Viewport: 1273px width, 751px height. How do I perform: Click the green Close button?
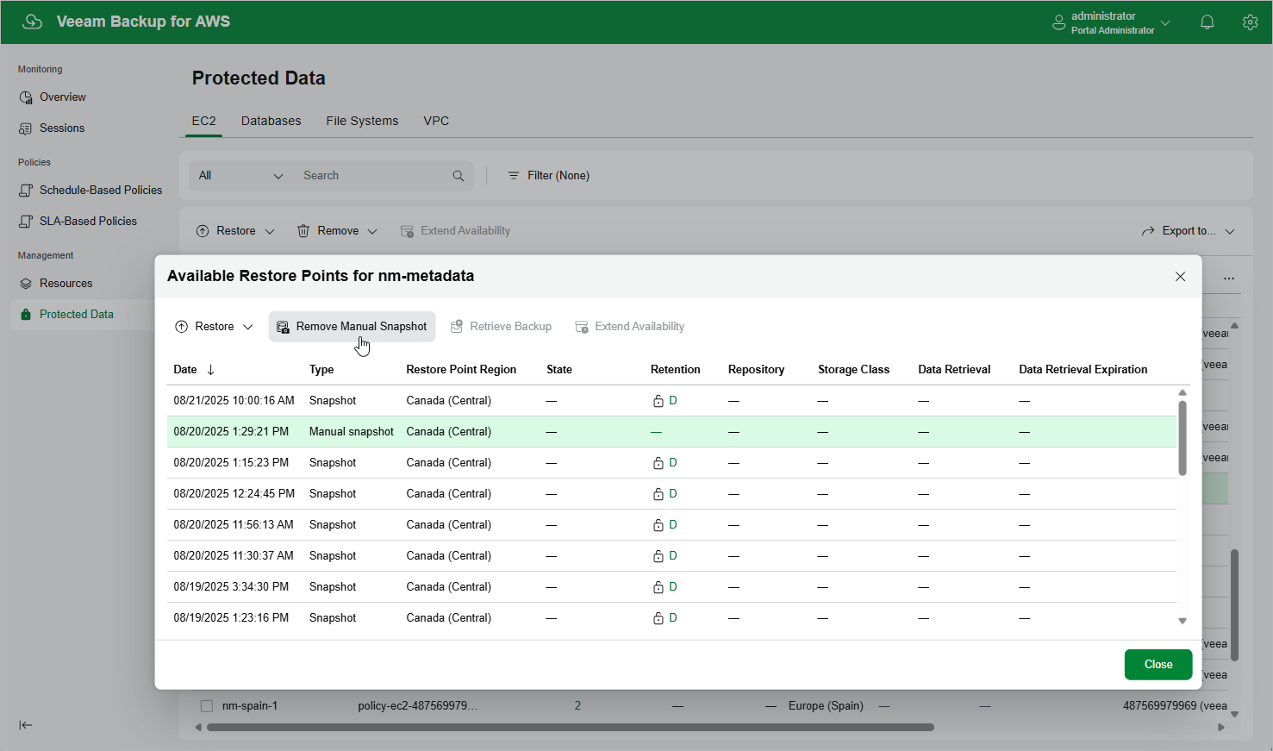[1158, 665]
